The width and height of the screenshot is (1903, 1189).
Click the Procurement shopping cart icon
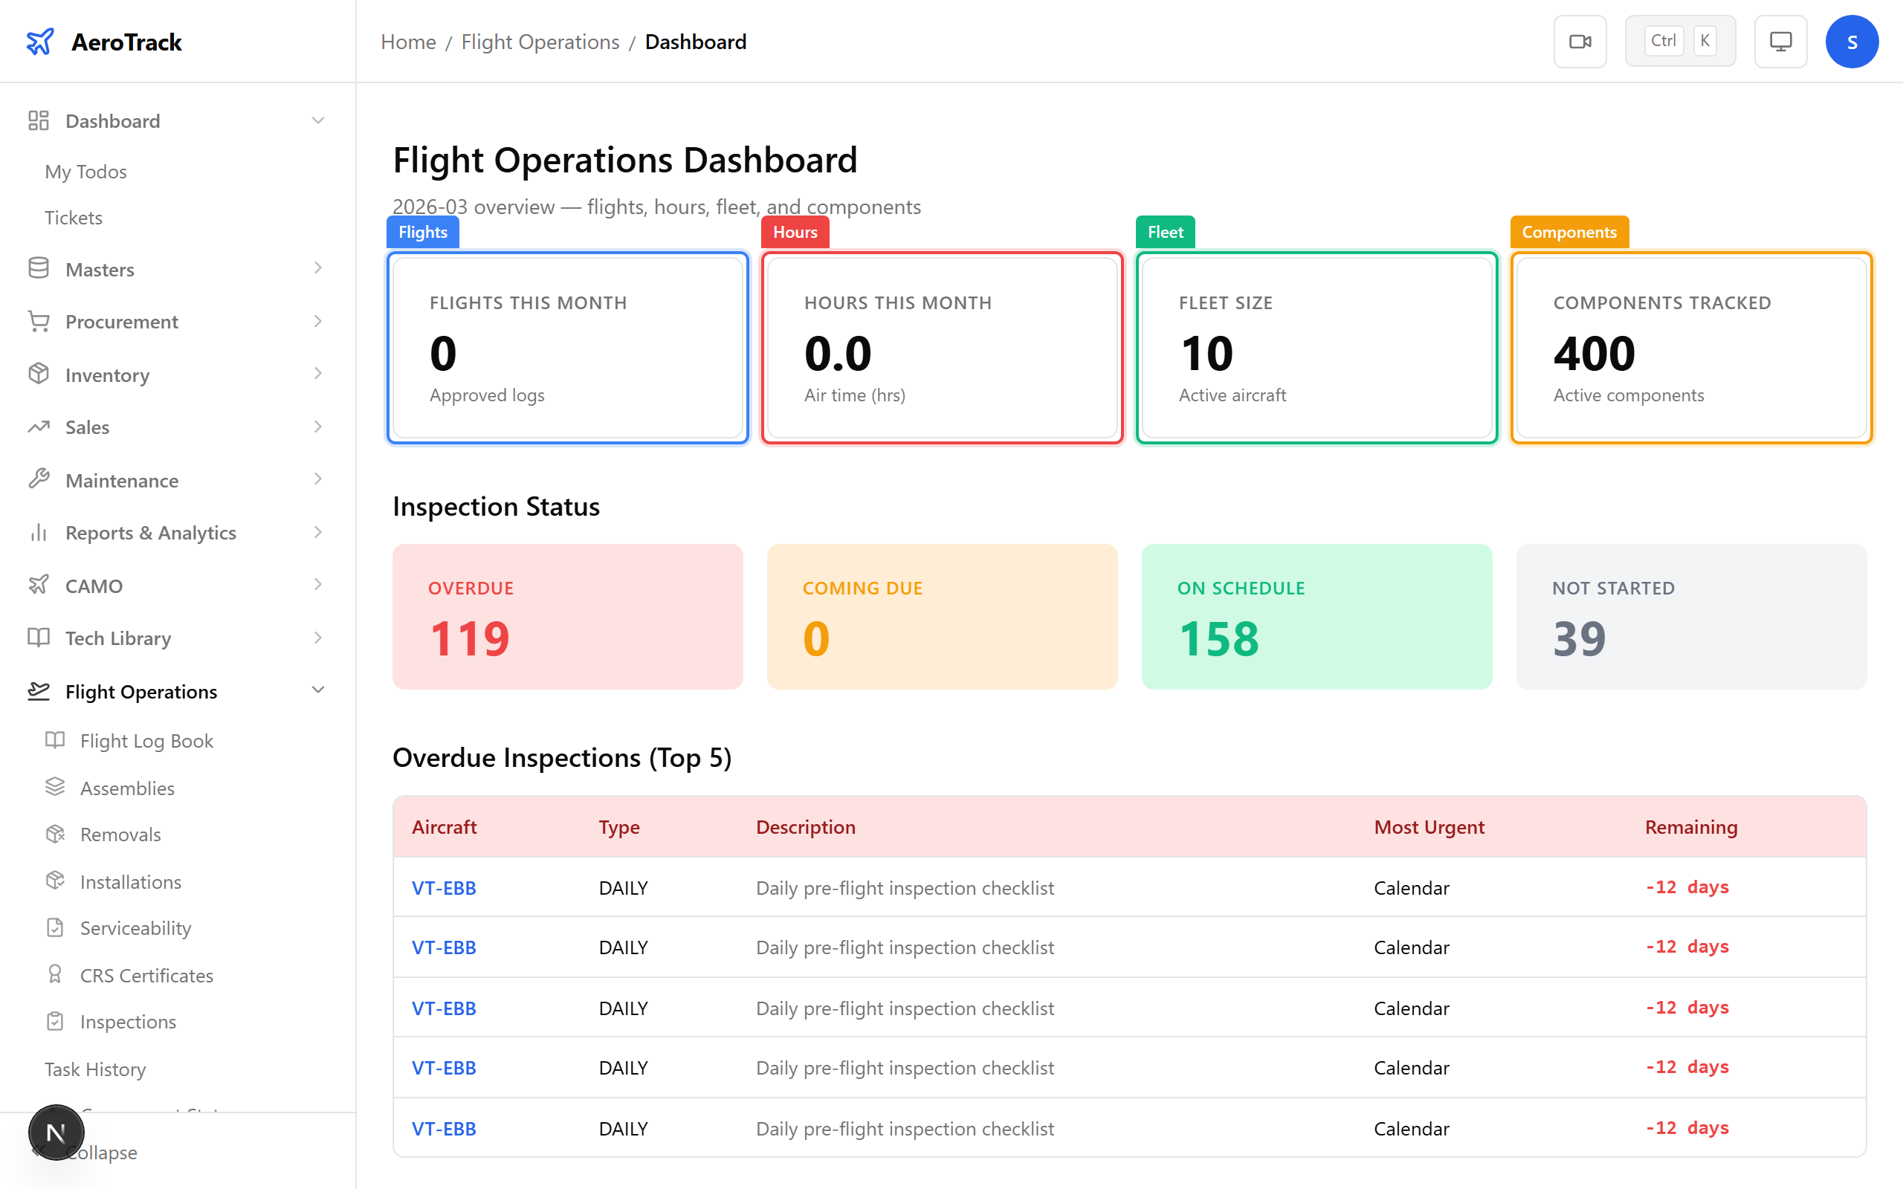tap(39, 321)
